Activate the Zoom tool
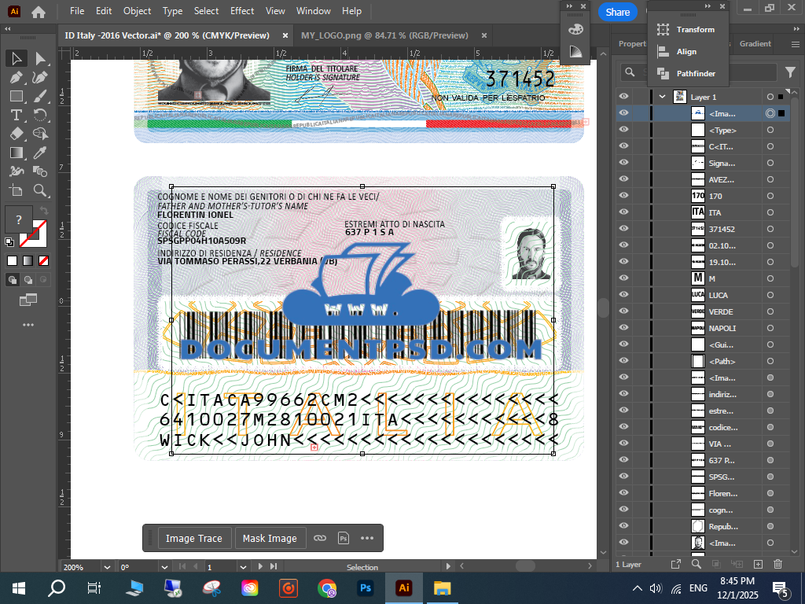Image resolution: width=805 pixels, height=604 pixels. 40,190
